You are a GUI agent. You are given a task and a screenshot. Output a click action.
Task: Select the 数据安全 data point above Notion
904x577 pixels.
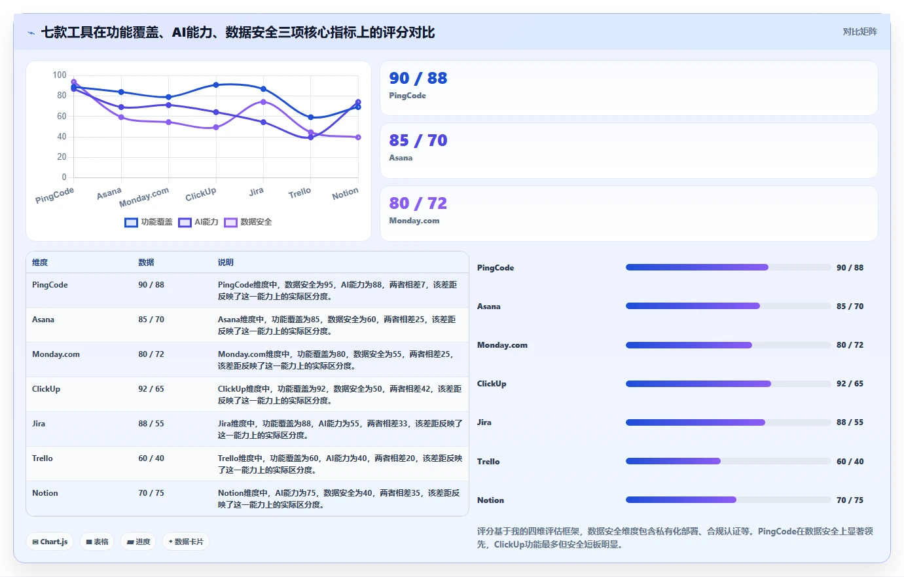coord(358,137)
